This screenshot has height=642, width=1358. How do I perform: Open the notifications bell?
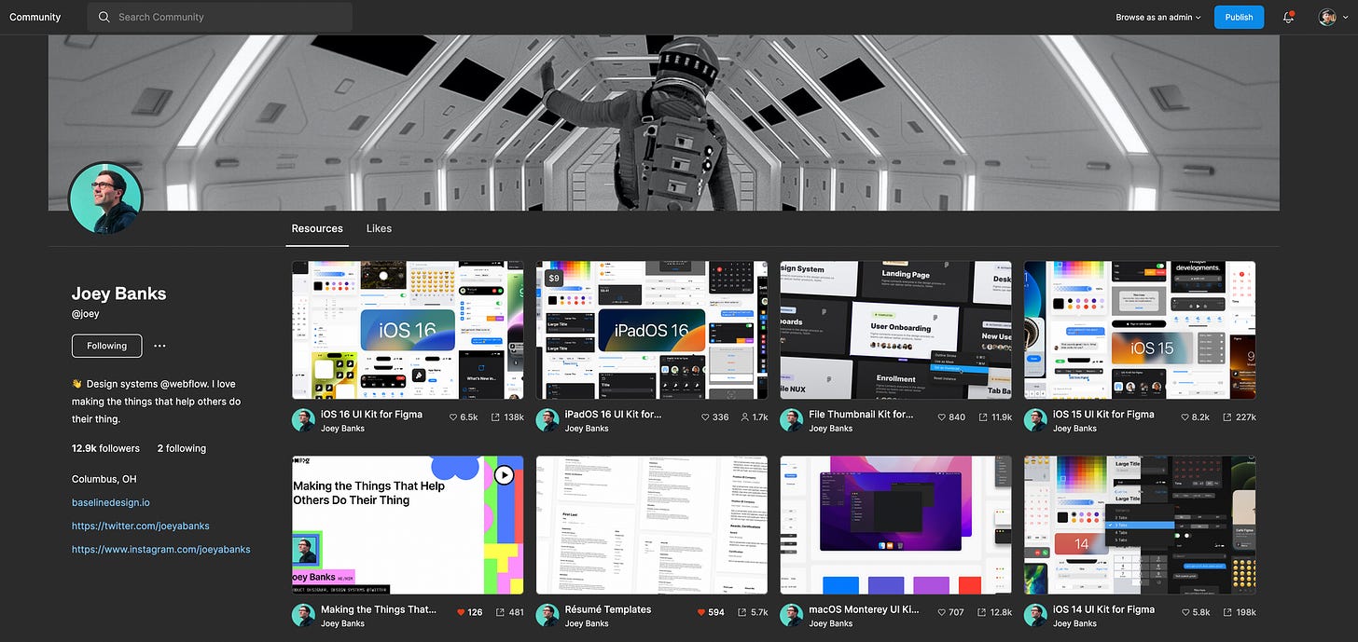[x=1288, y=17]
